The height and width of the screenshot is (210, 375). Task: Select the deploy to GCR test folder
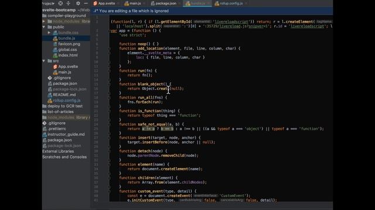pyautogui.click(x=65, y=106)
